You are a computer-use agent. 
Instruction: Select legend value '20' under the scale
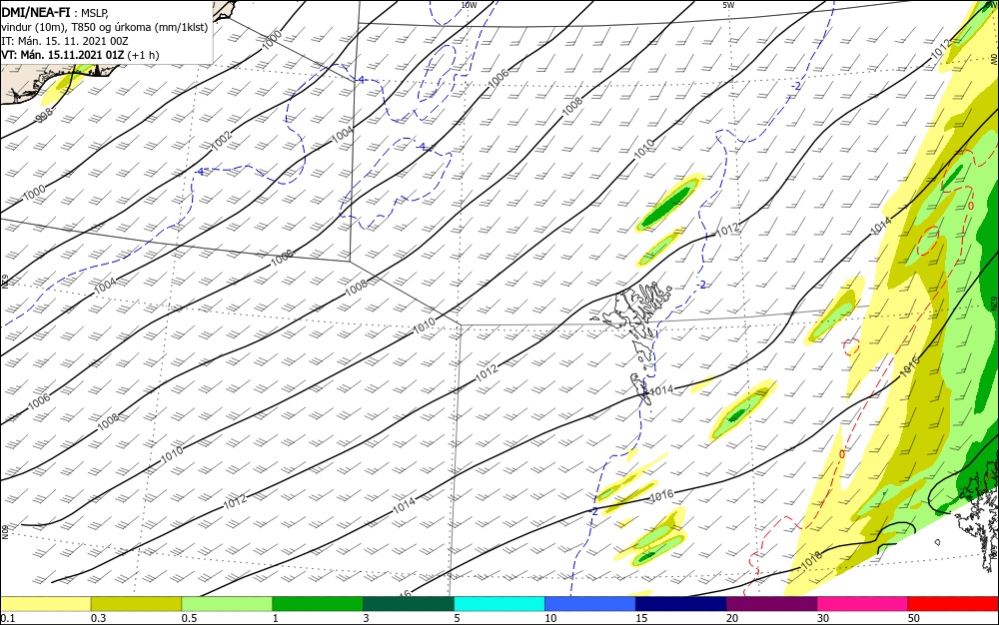point(732,618)
